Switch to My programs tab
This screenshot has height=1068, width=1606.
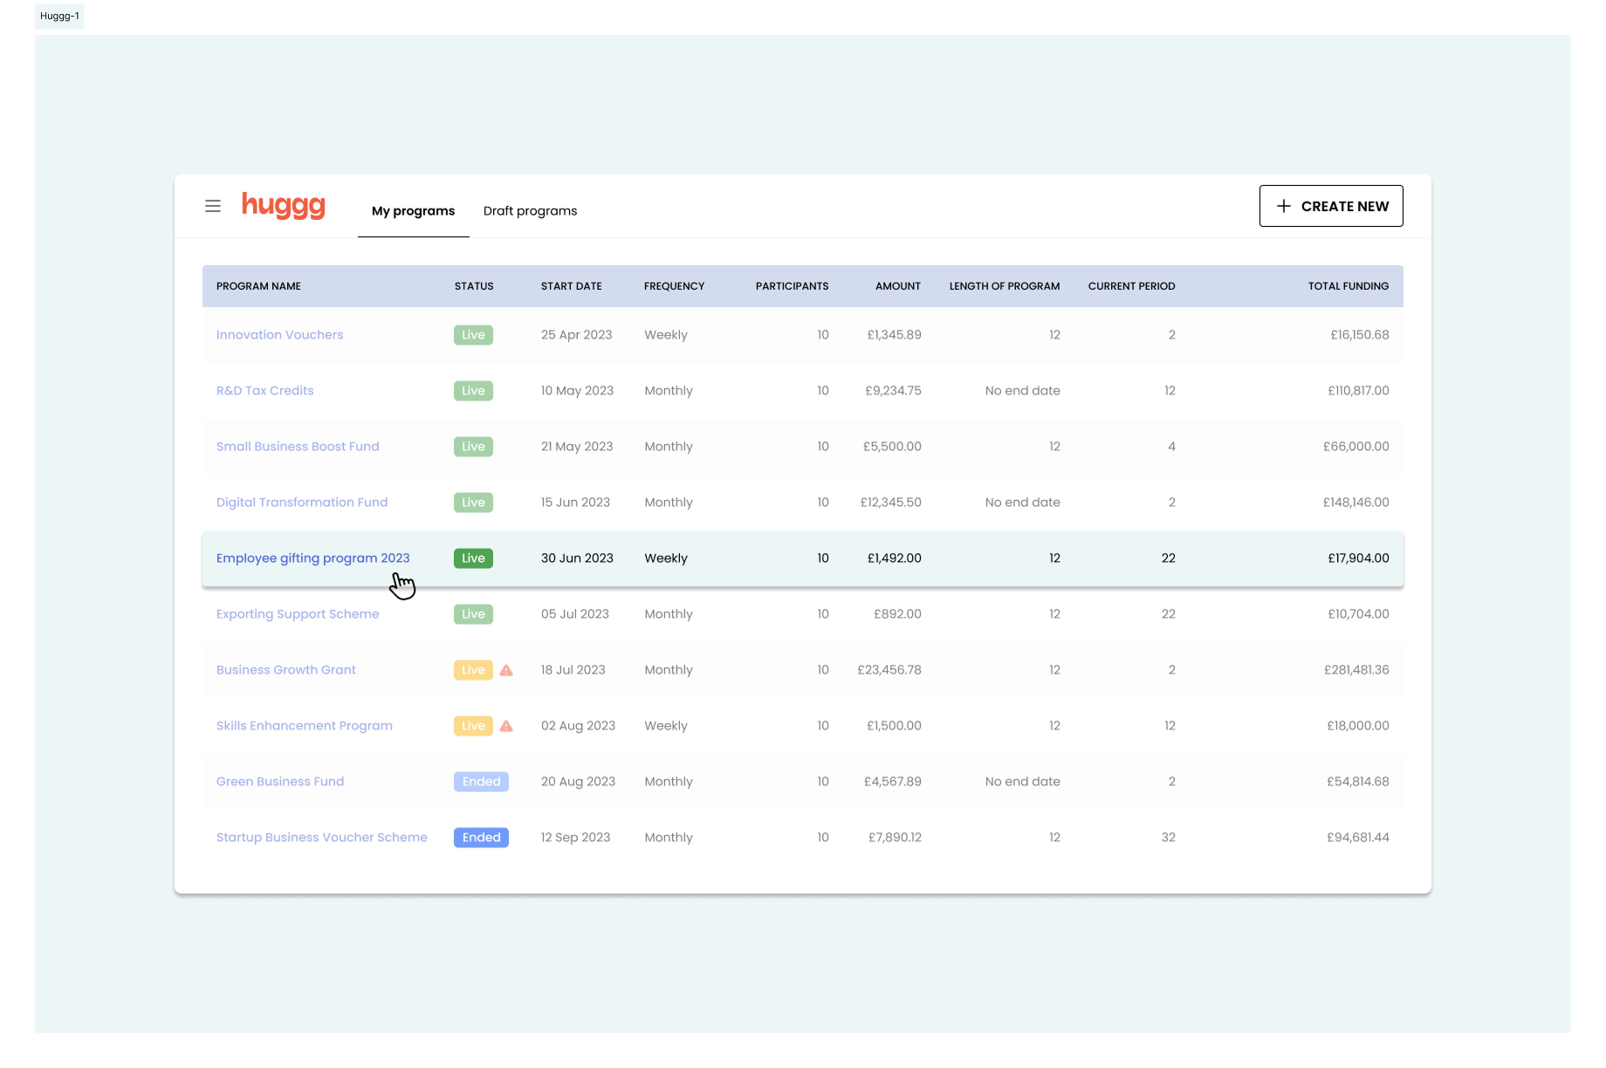[414, 211]
